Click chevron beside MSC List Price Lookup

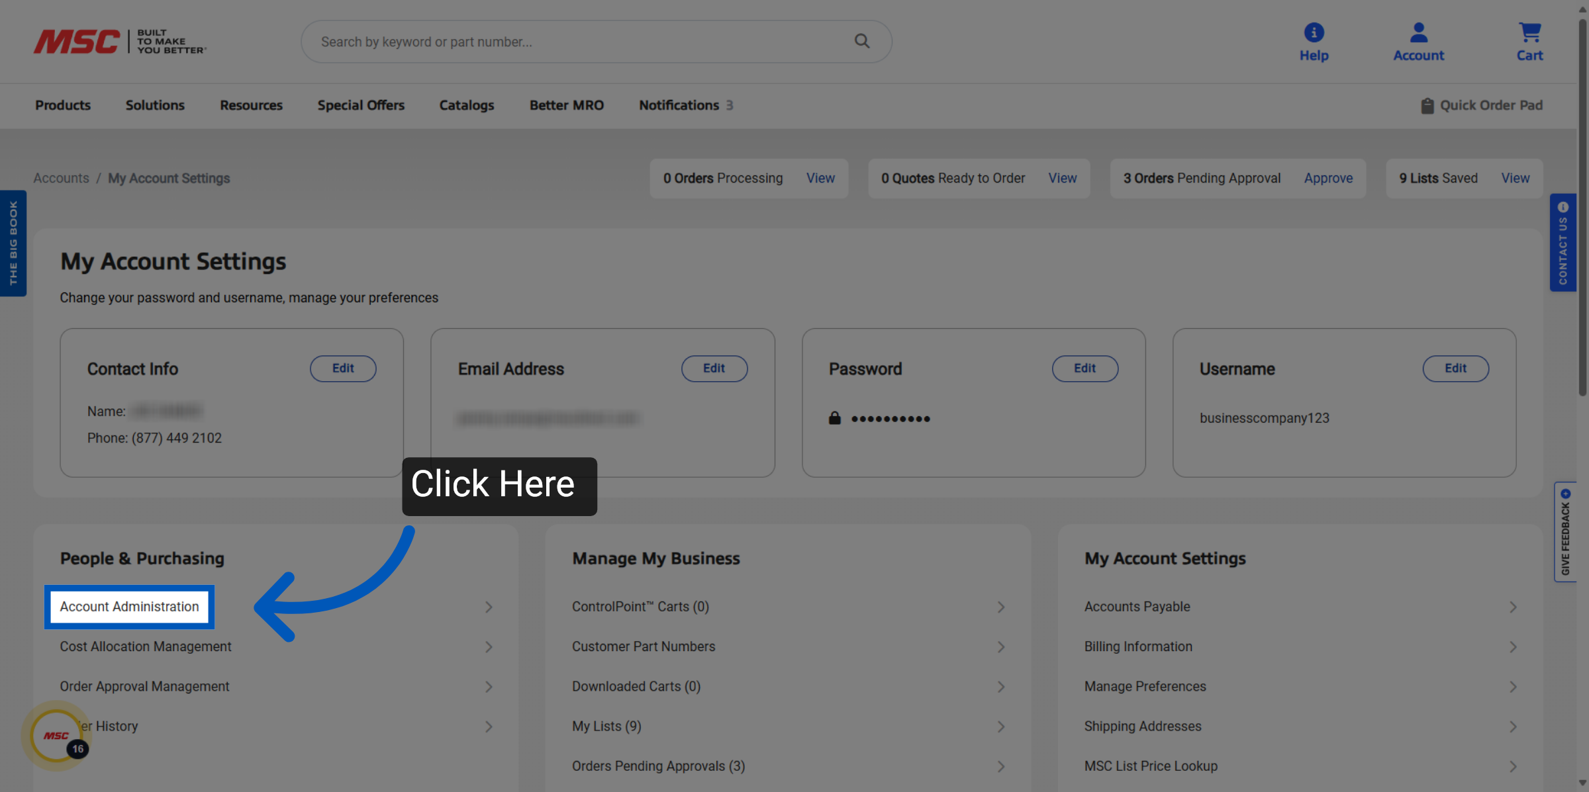click(x=1513, y=766)
